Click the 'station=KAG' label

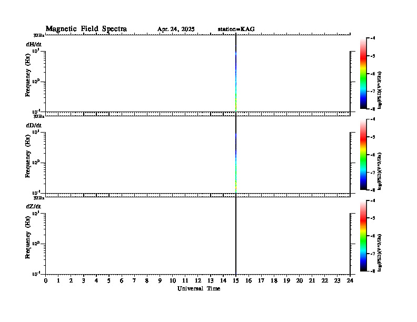236,29
